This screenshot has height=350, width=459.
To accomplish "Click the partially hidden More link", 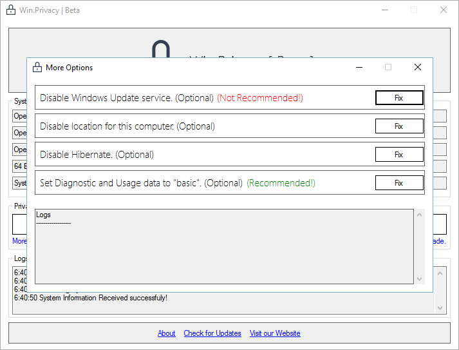I will [19, 241].
